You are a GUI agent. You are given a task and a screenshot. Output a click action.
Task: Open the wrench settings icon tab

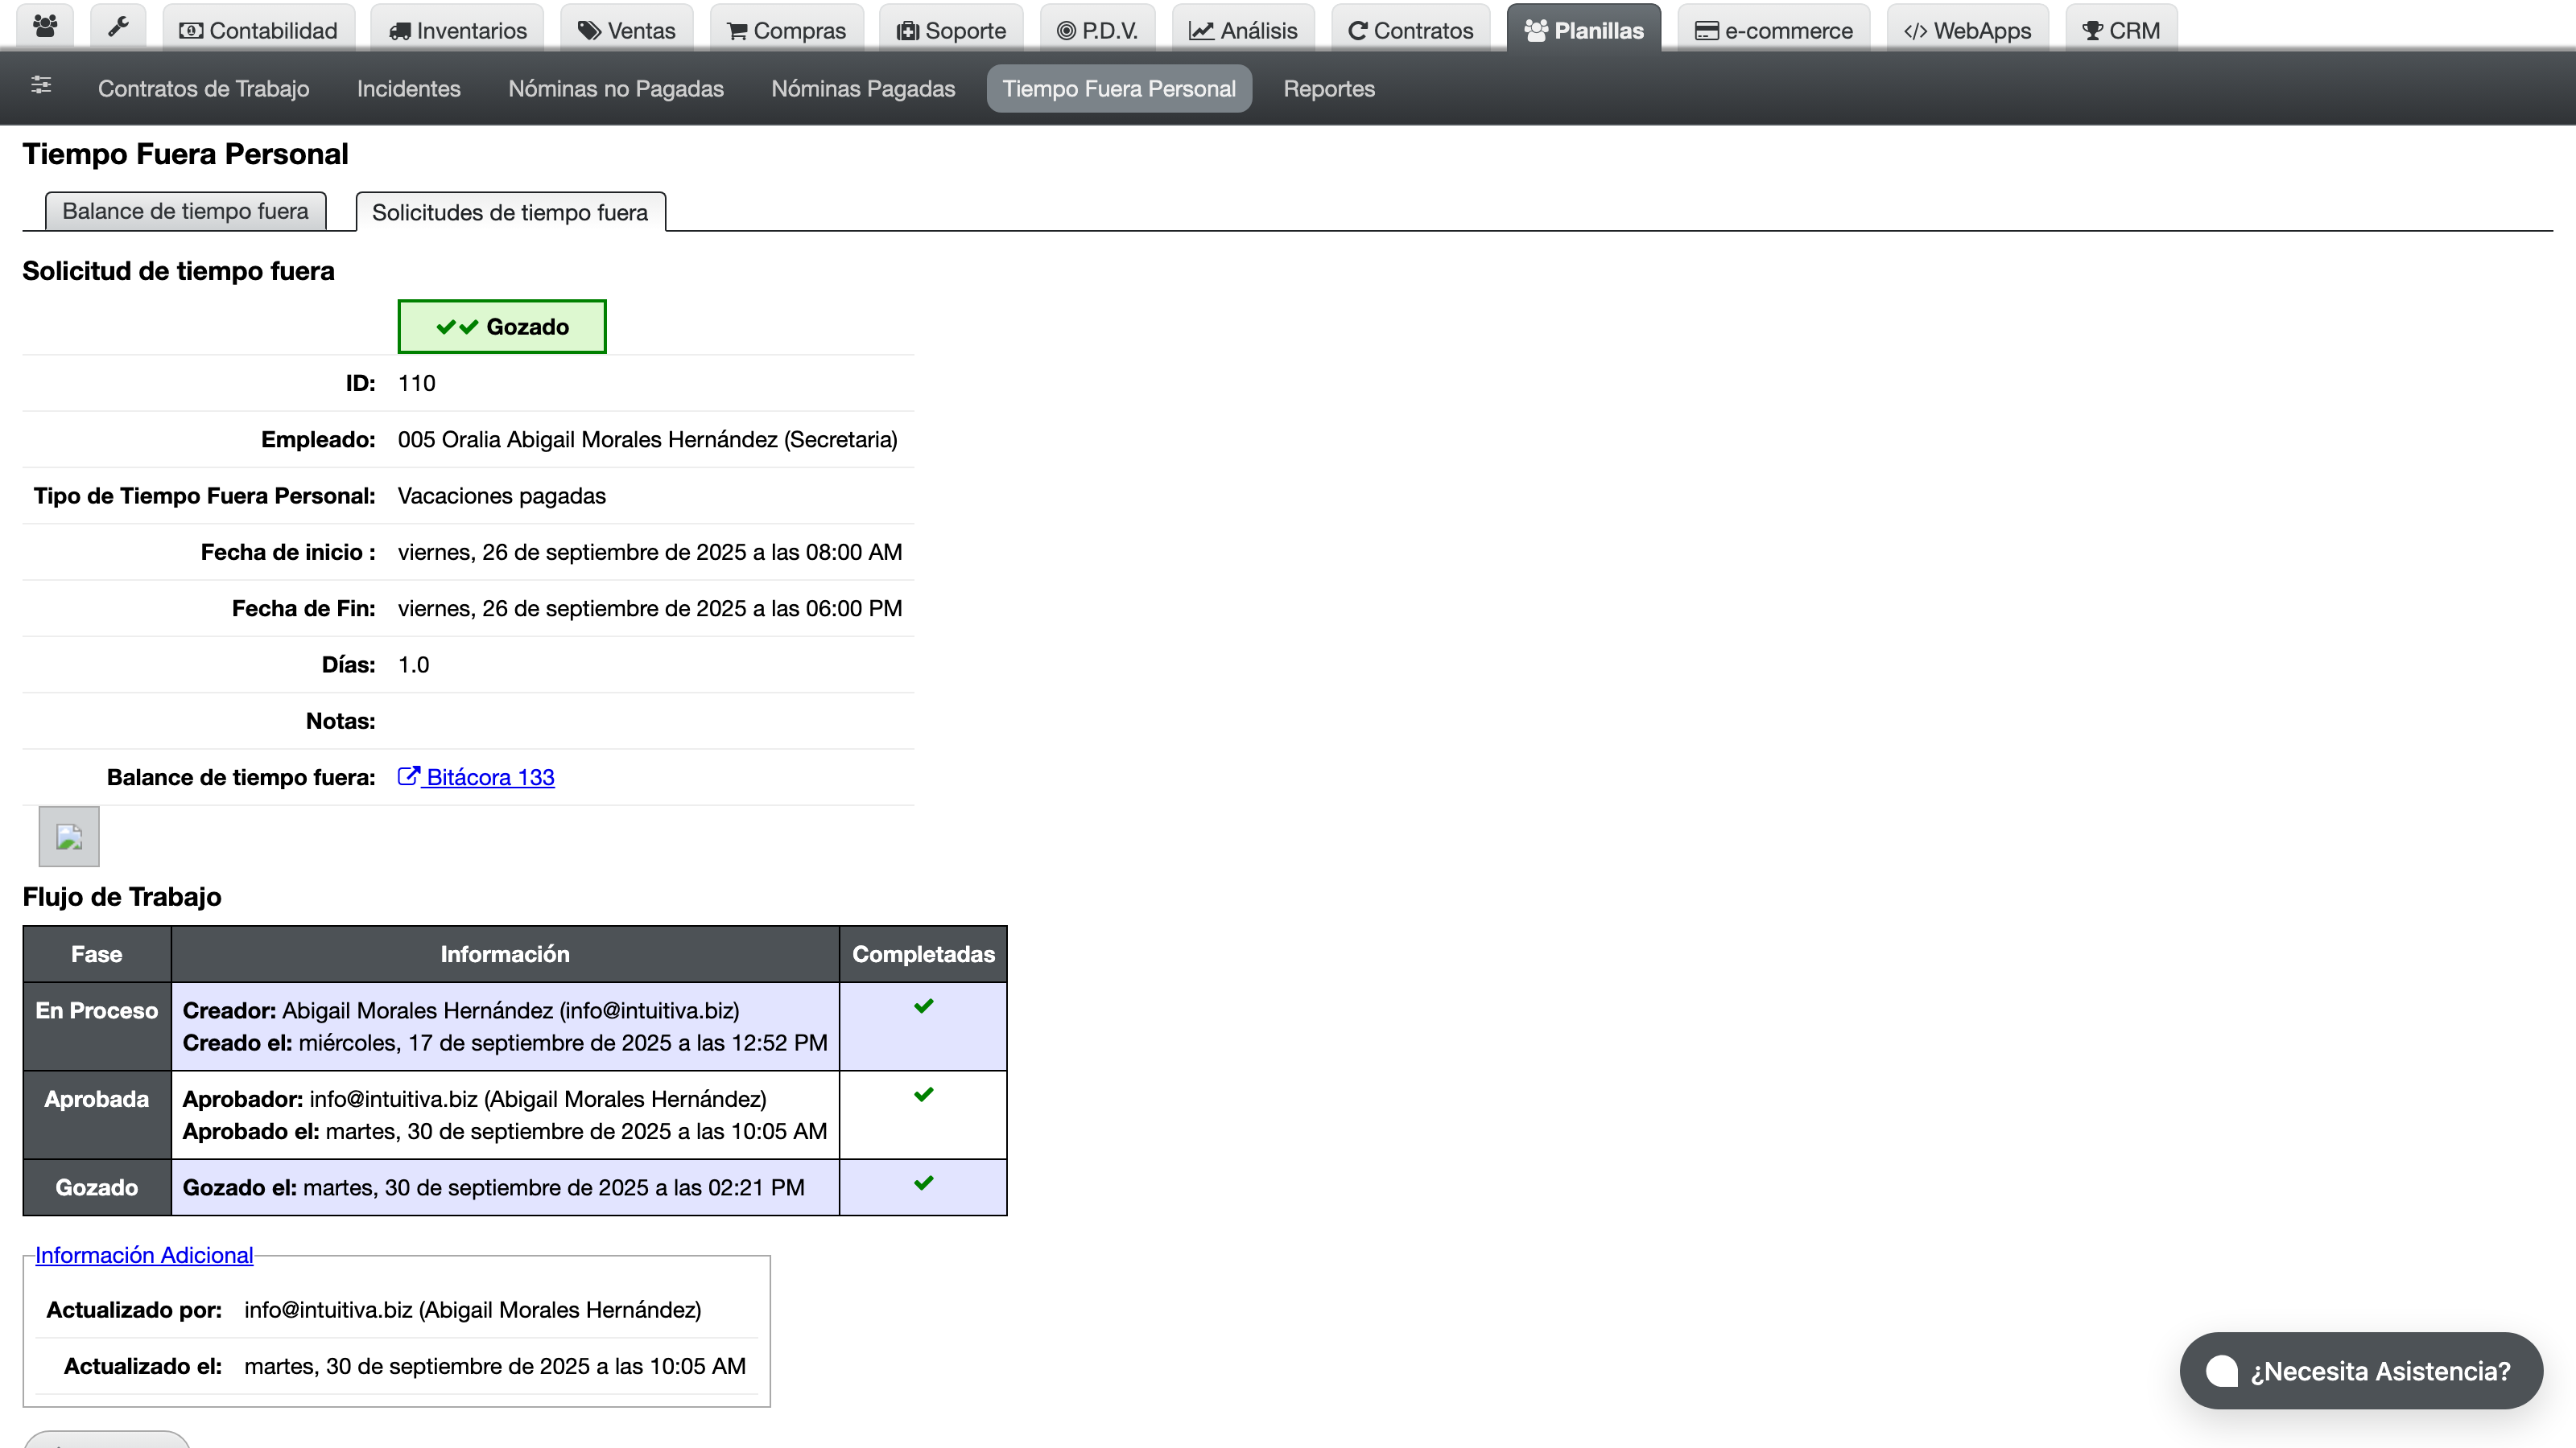[118, 27]
